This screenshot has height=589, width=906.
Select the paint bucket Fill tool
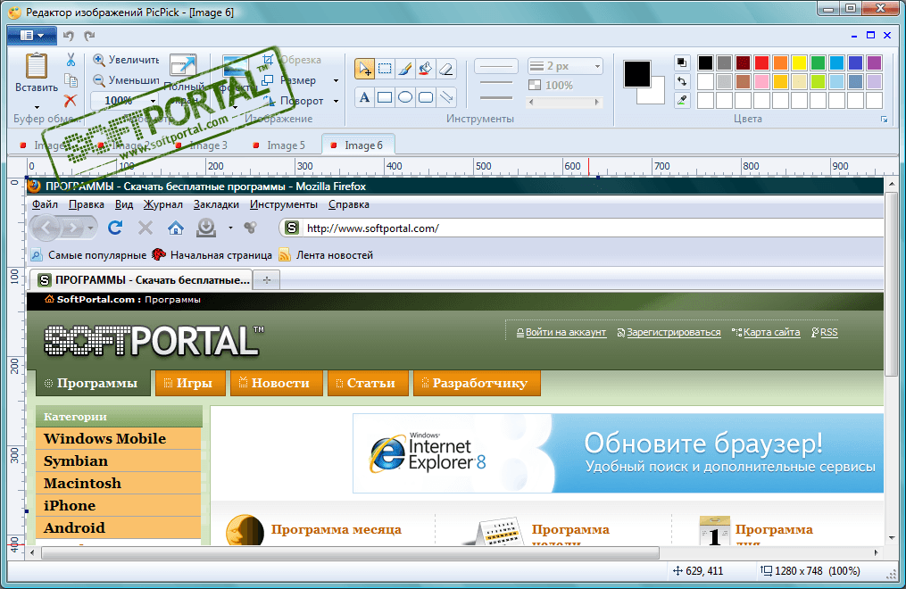click(426, 69)
